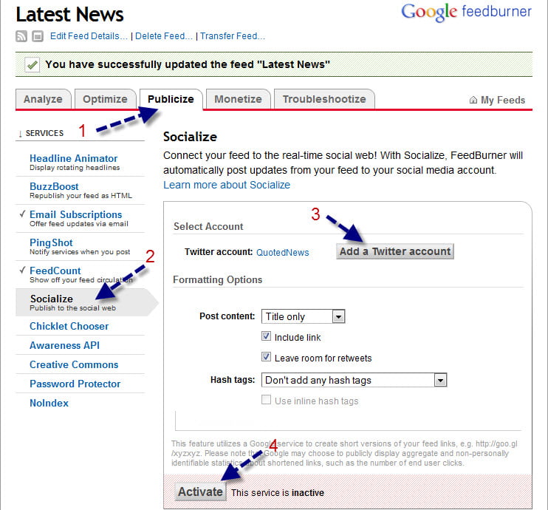Switch to the Optimize tab
Viewport: 548px width, 510px height.
(x=105, y=99)
